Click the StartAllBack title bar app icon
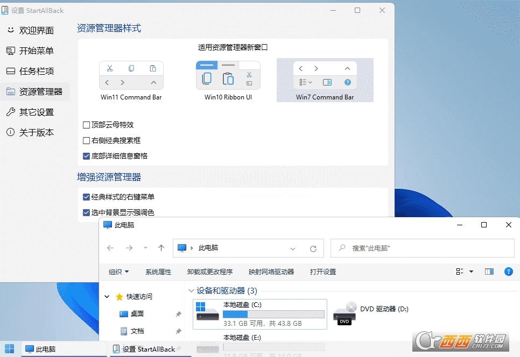The height and width of the screenshot is (357, 520). click(5, 11)
